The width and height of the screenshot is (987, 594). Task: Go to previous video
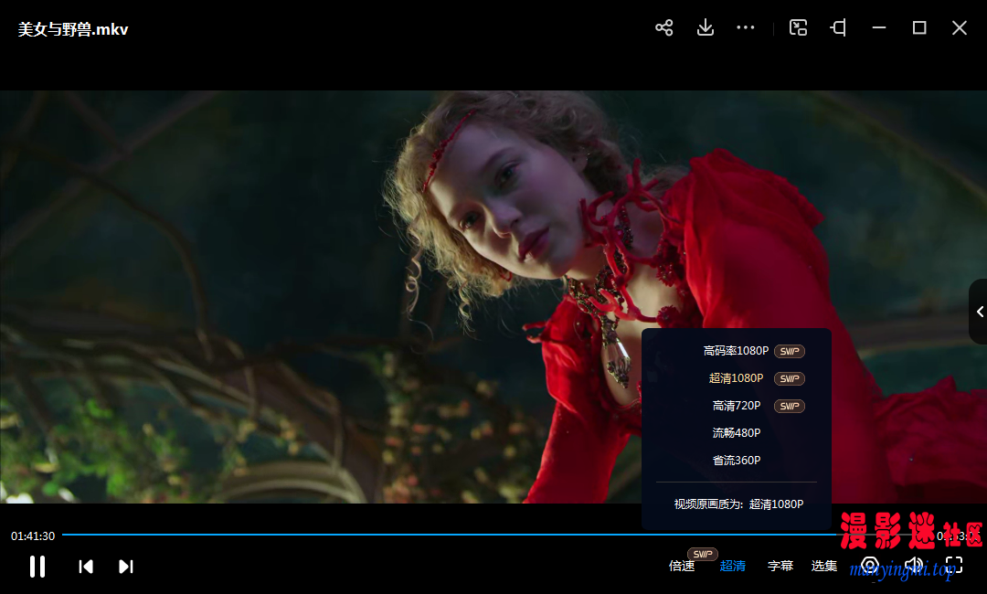pos(86,567)
